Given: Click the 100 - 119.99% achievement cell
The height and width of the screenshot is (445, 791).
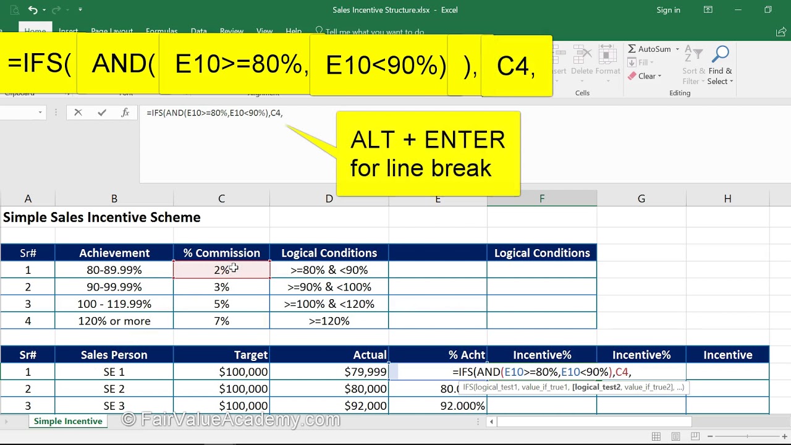Looking at the screenshot, I should click(114, 304).
